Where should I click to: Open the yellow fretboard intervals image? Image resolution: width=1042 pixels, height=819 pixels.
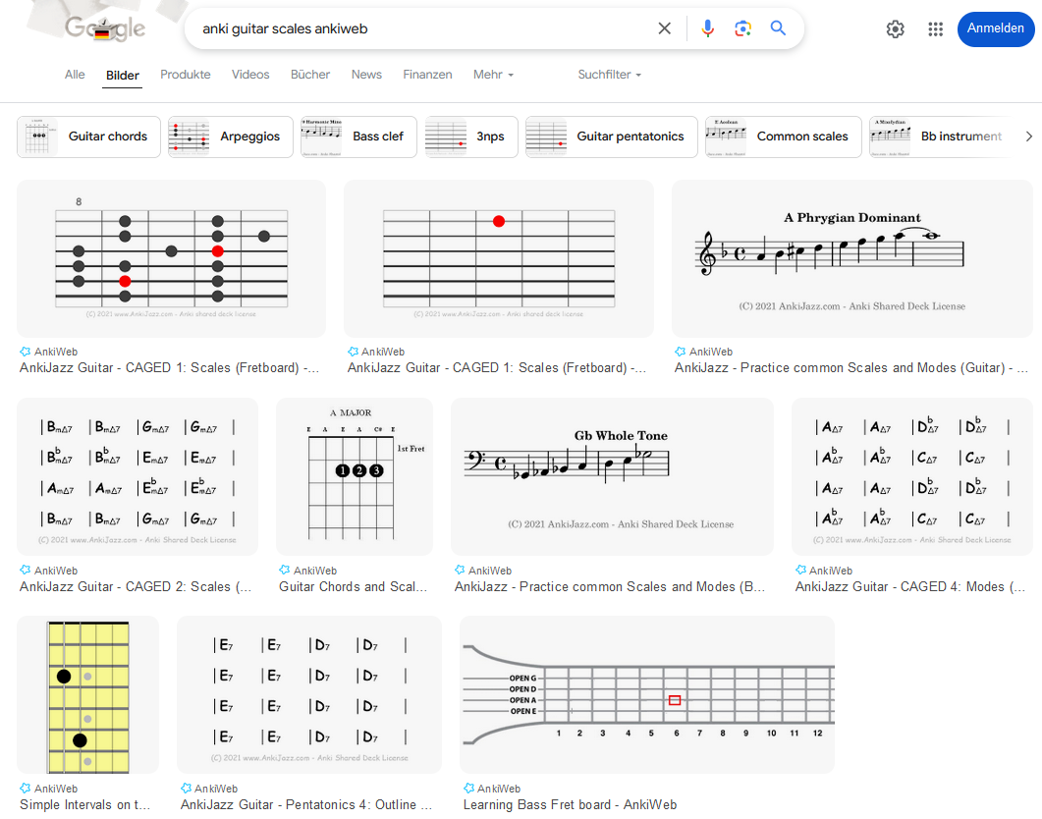click(87, 695)
